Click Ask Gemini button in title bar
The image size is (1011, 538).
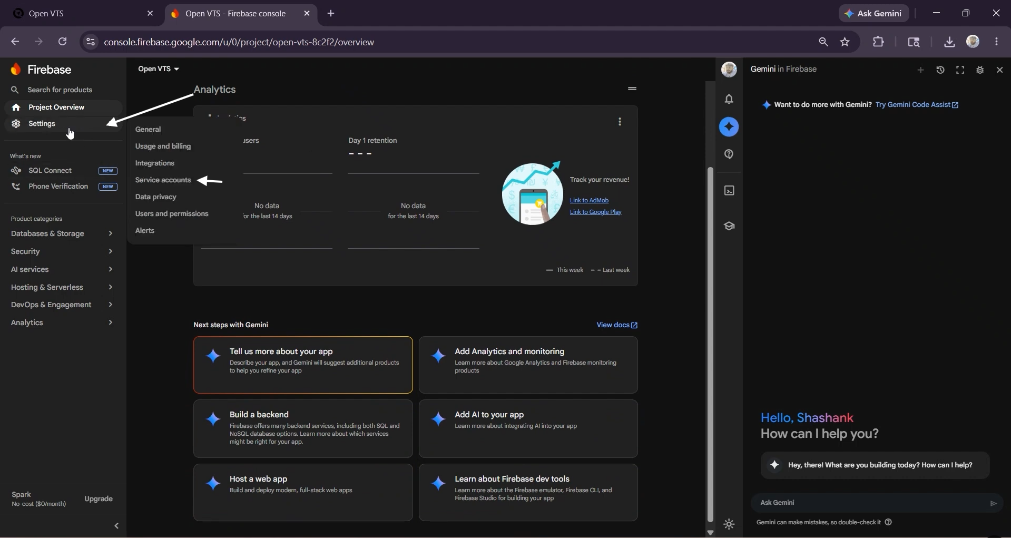(x=874, y=14)
